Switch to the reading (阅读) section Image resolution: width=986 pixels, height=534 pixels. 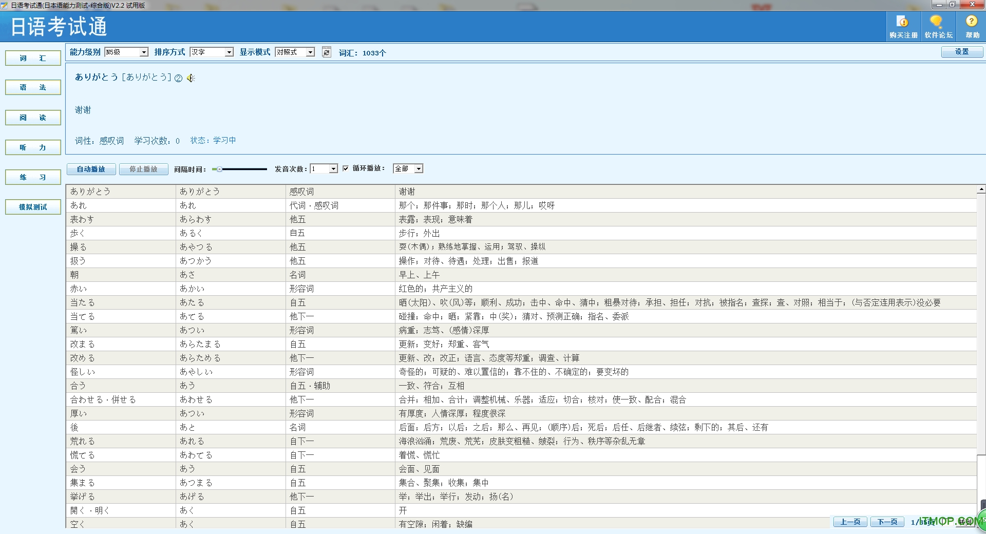pyautogui.click(x=33, y=118)
